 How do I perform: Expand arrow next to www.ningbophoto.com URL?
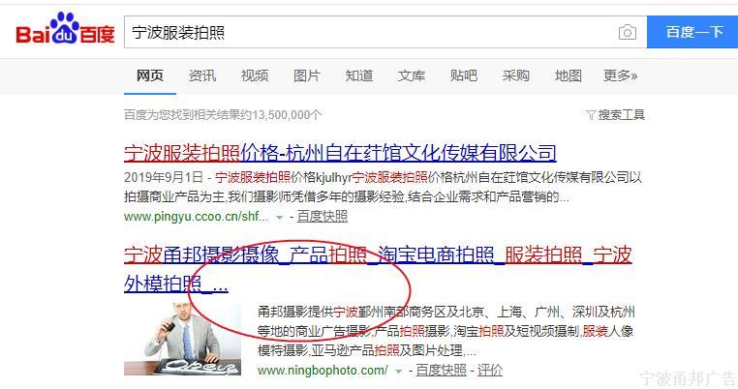tap(399, 372)
